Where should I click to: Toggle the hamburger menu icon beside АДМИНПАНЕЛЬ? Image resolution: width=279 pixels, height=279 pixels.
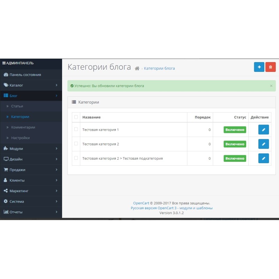(x=4, y=63)
